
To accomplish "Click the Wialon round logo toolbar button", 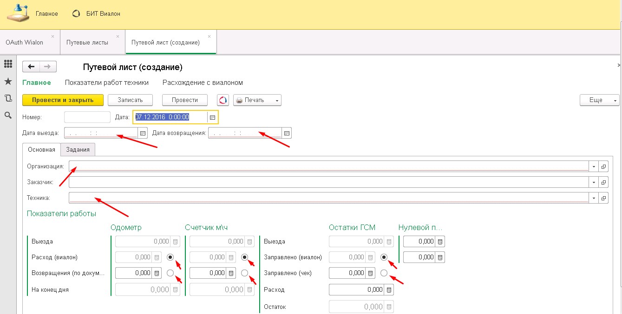I will [x=223, y=100].
